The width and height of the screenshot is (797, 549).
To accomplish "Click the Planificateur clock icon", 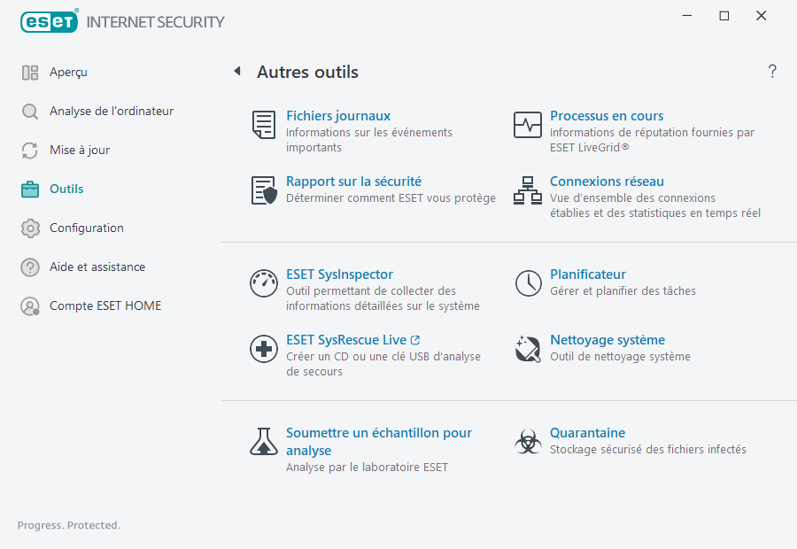I will [x=528, y=283].
